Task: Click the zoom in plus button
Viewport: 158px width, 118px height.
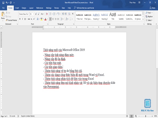Action: (x=152, y=116)
